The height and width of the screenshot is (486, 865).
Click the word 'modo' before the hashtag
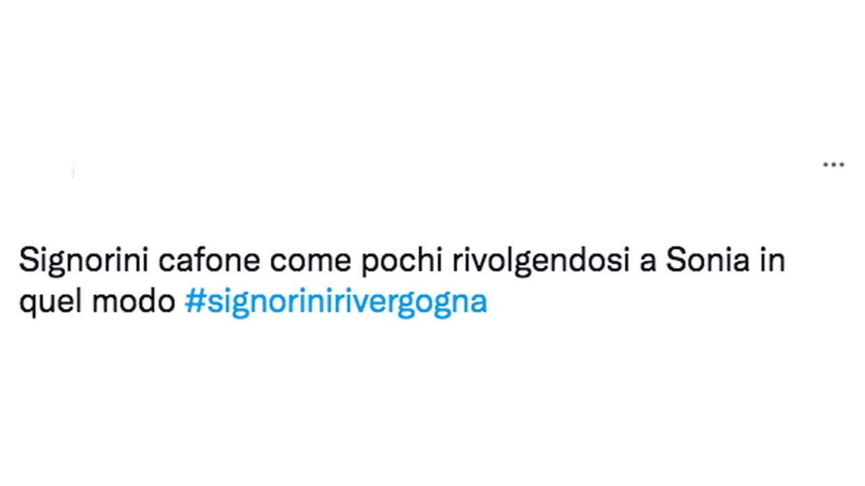click(x=134, y=302)
